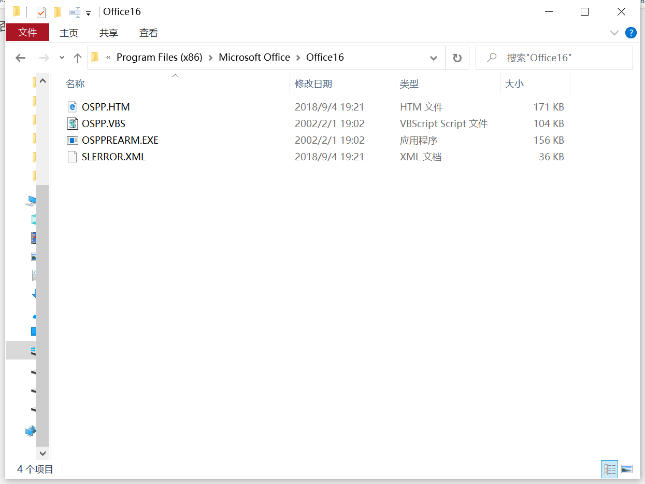
Task: Switch to the 共享 ribbon tab
Action: (109, 33)
